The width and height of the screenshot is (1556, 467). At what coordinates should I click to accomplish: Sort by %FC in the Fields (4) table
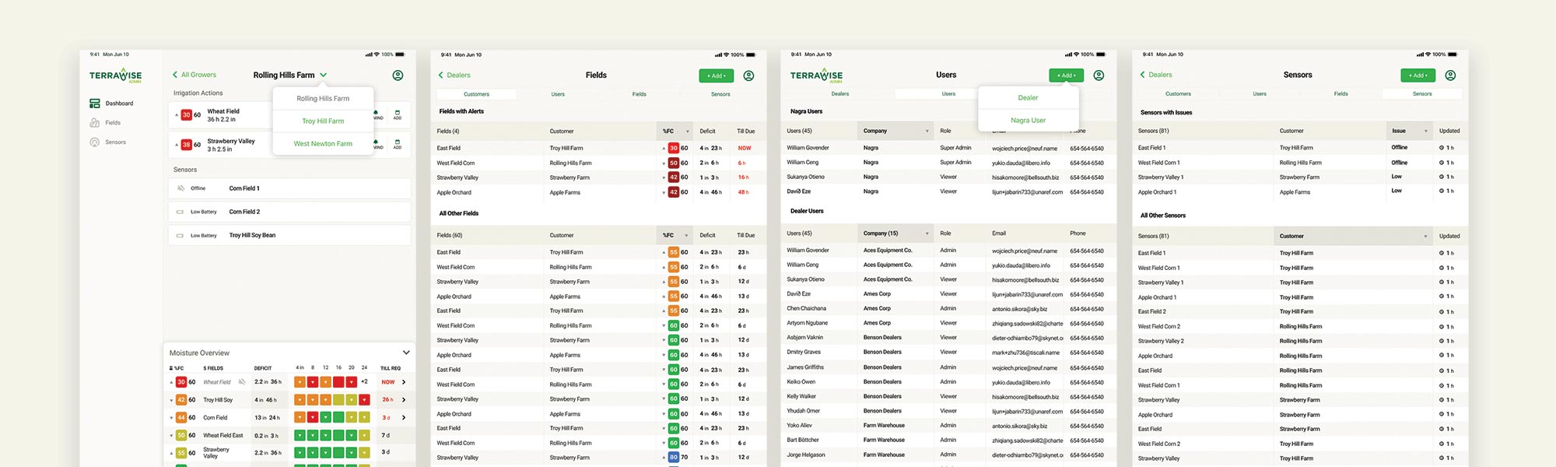tap(675, 131)
